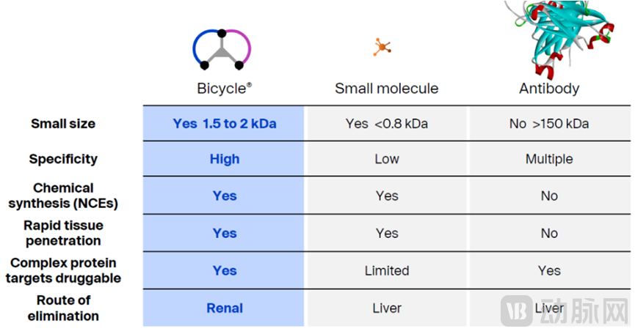635x334 pixels.
Task: Click the Rapid tissue penetration row label
Action: (63, 233)
